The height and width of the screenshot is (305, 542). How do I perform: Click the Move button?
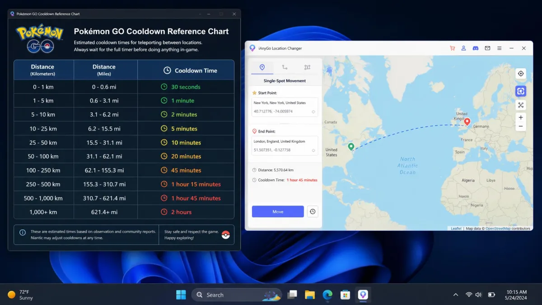click(x=278, y=211)
